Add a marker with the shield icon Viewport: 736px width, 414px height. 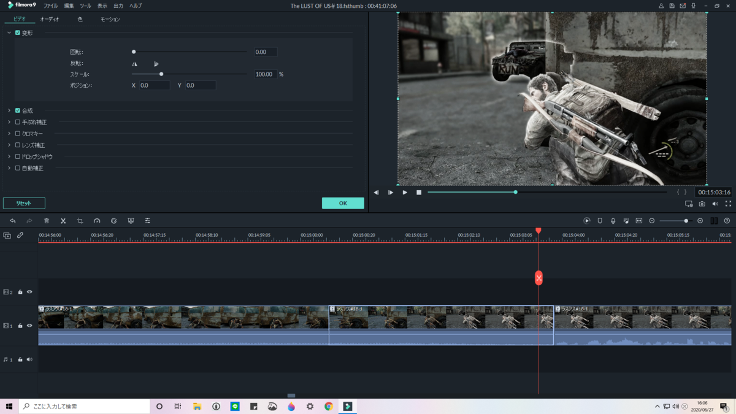point(600,221)
